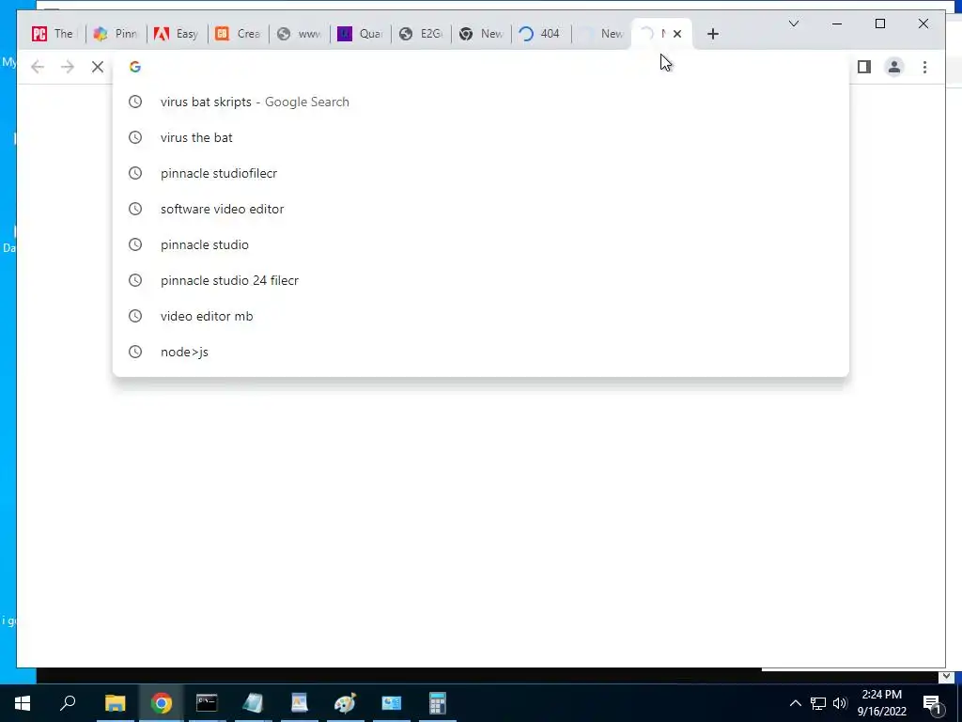Viewport: 962px width, 722px height.
Task: Open taskbar search magnifier
Action: (68, 703)
